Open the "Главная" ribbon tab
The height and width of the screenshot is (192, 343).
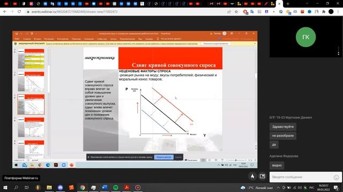click(27, 39)
